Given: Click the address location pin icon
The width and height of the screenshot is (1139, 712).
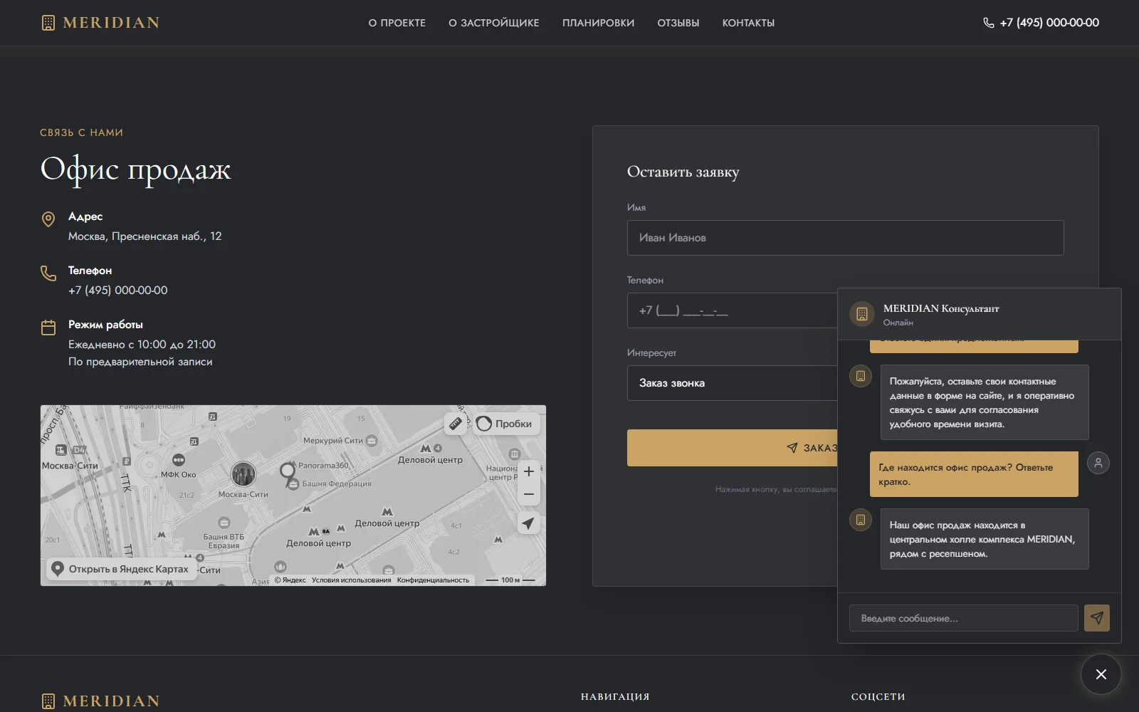Looking at the screenshot, I should coord(48,219).
